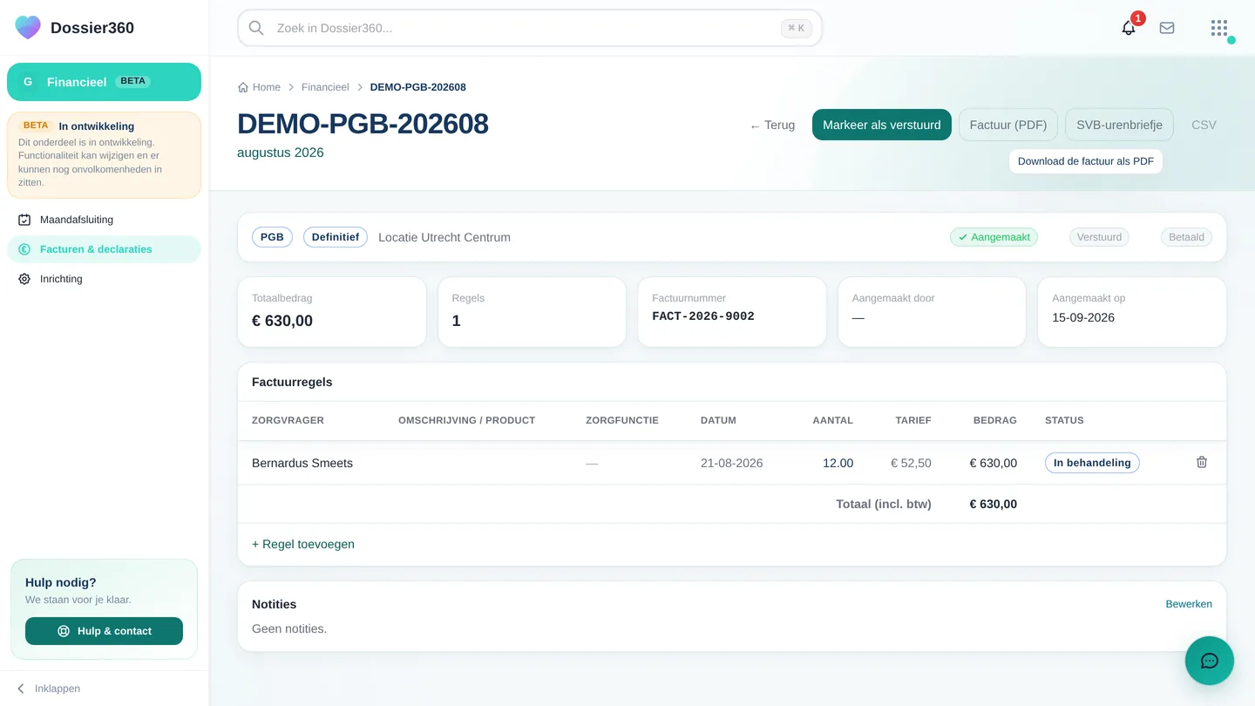
Task: Click tarief € 52,50 cell
Action: (x=911, y=463)
